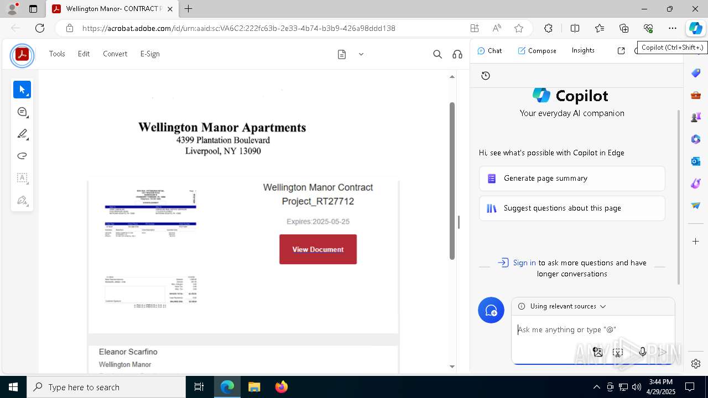This screenshot has height=398, width=708.
Task: Open the Outlook sidebar icon
Action: (696, 161)
